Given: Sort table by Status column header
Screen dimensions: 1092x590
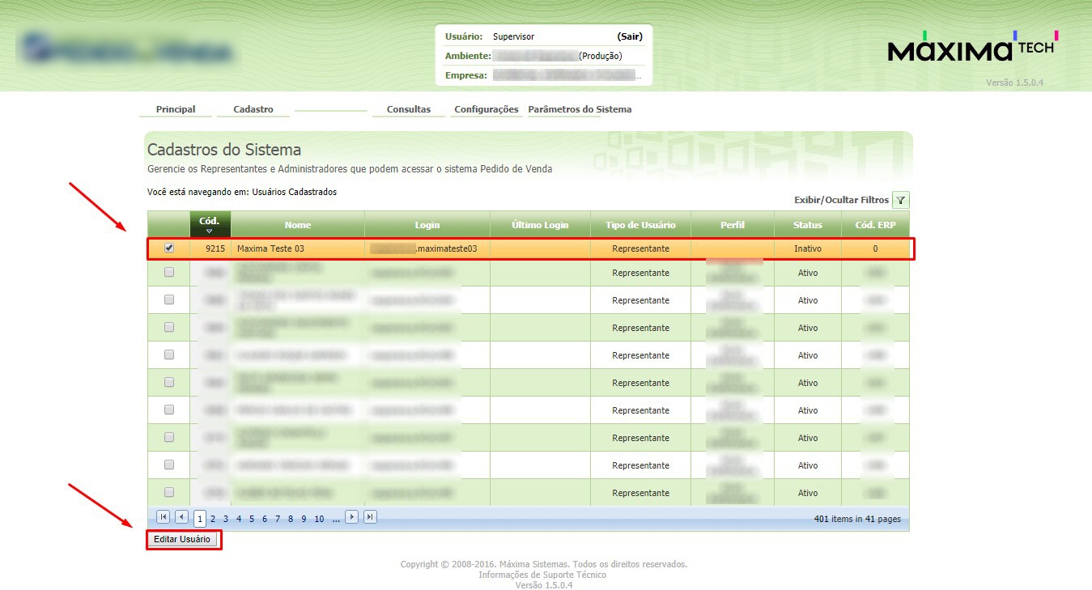Looking at the screenshot, I should (807, 225).
